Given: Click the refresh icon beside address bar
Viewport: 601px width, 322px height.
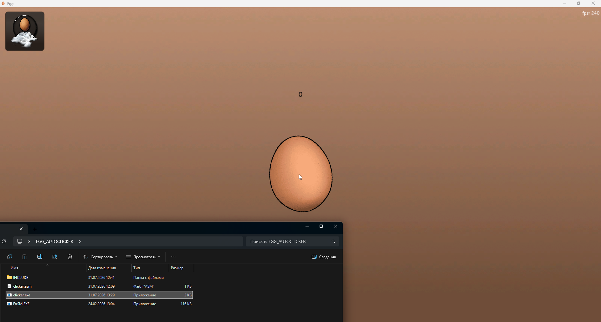Looking at the screenshot, I should pyautogui.click(x=4, y=241).
